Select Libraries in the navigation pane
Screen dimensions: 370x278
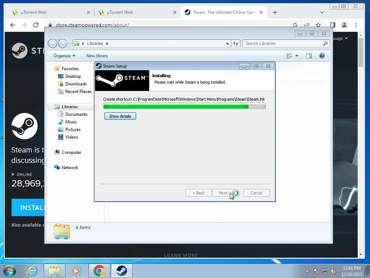(70, 107)
